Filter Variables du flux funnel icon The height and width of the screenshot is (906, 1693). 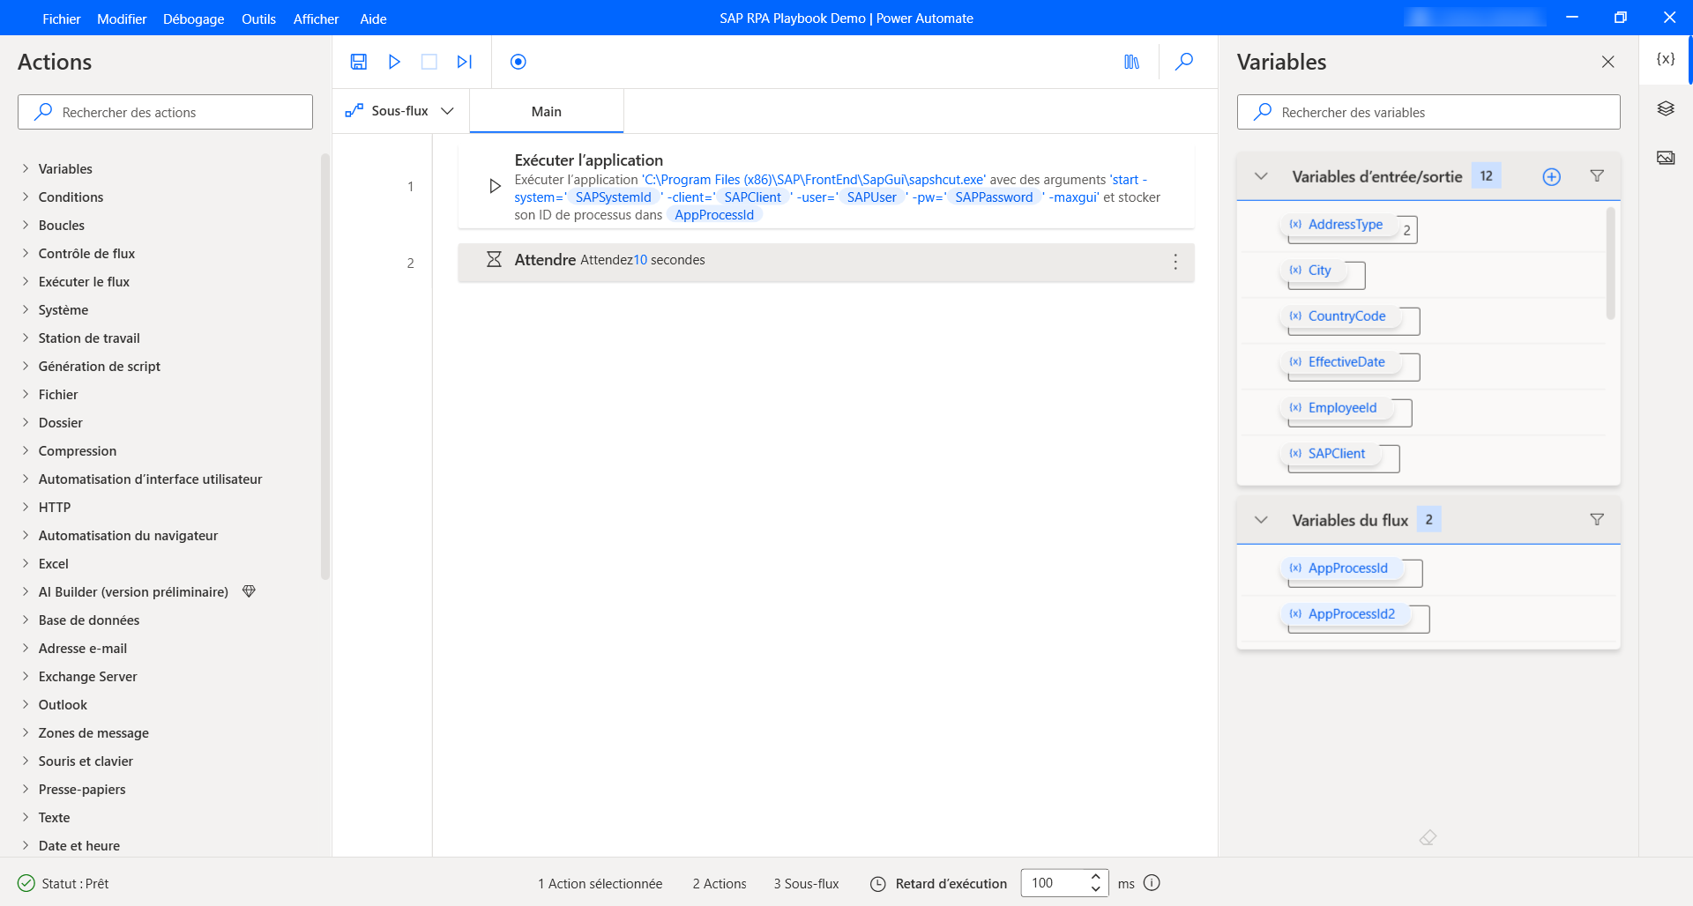tap(1597, 520)
